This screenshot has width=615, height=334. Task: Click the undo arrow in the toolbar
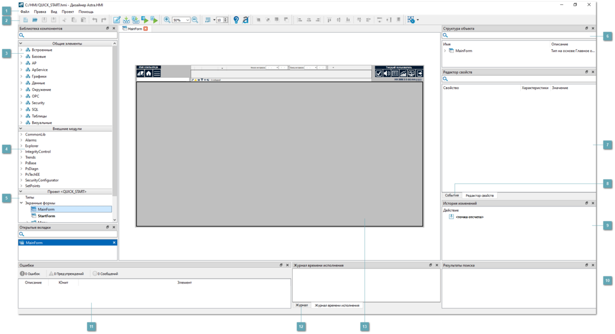95,20
